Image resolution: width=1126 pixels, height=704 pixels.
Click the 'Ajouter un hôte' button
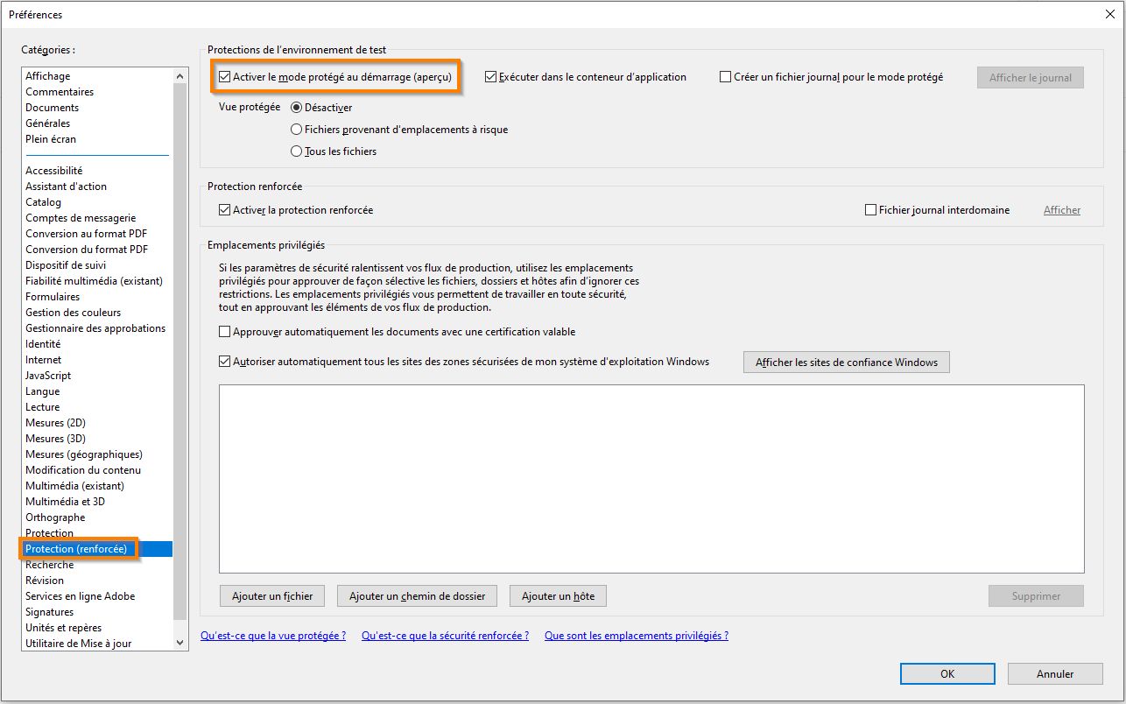(x=558, y=596)
